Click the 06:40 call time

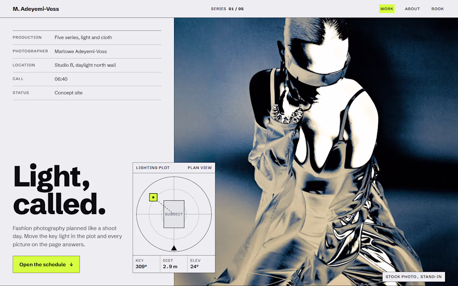[x=61, y=79]
